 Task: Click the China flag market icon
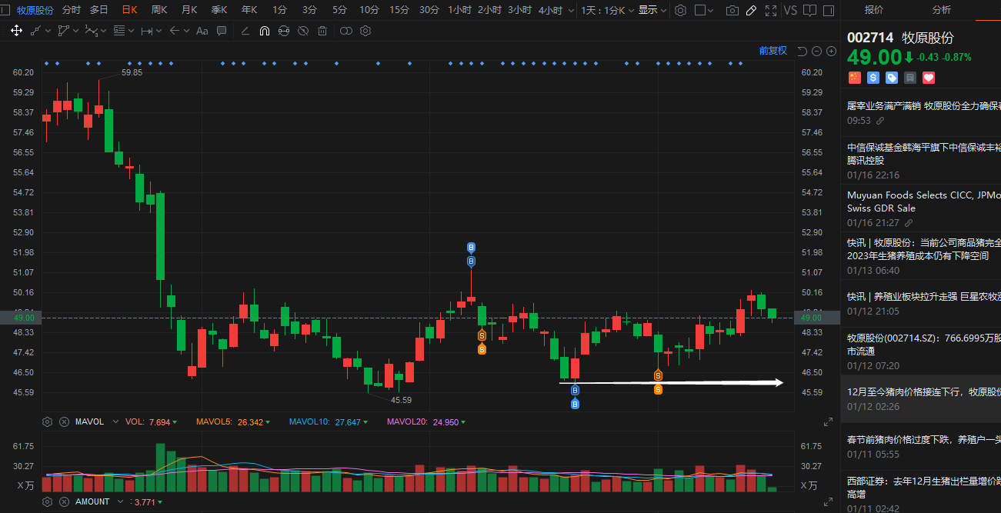coord(854,78)
